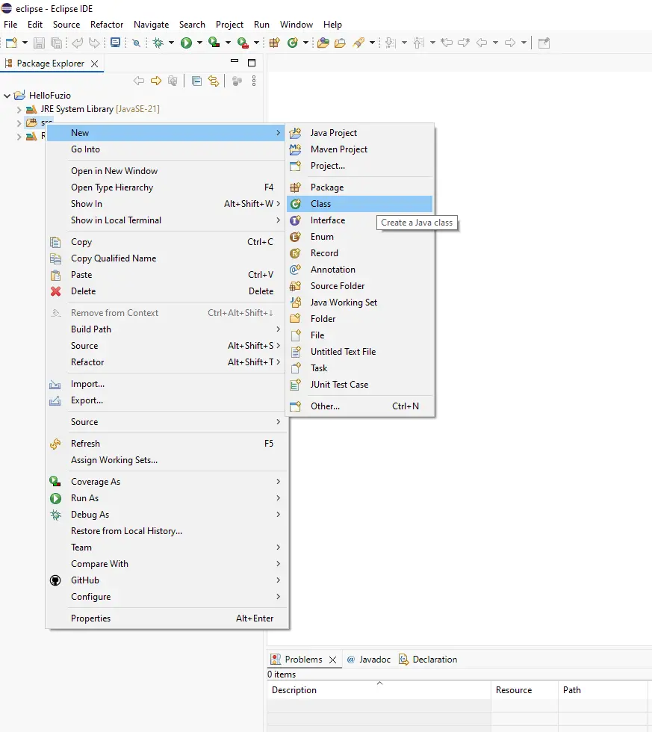Open dropdown arrow beside Run play icon
The image size is (652, 732).
click(x=199, y=43)
